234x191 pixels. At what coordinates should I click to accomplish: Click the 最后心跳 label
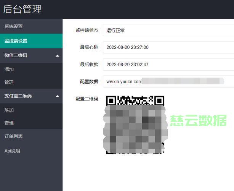(x=89, y=47)
